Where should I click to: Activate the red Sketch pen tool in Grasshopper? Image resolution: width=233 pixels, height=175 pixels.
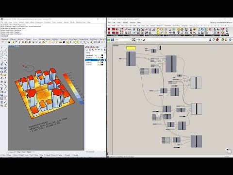(x=144, y=39)
